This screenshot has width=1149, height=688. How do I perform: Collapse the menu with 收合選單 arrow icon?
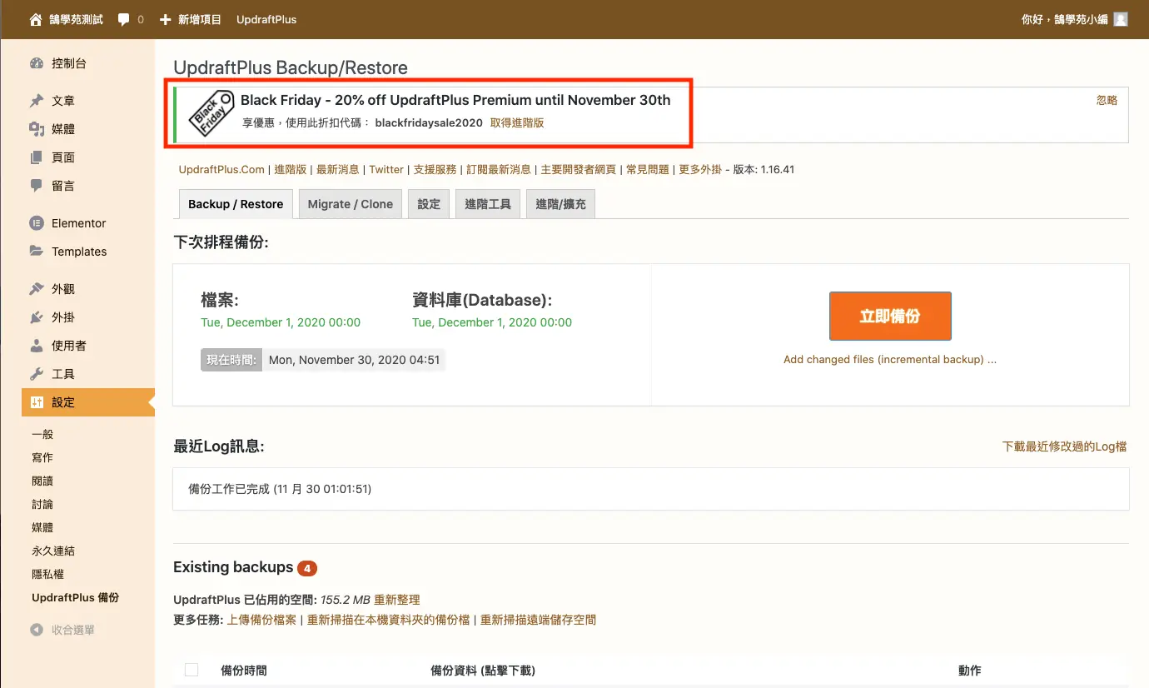[x=37, y=631]
